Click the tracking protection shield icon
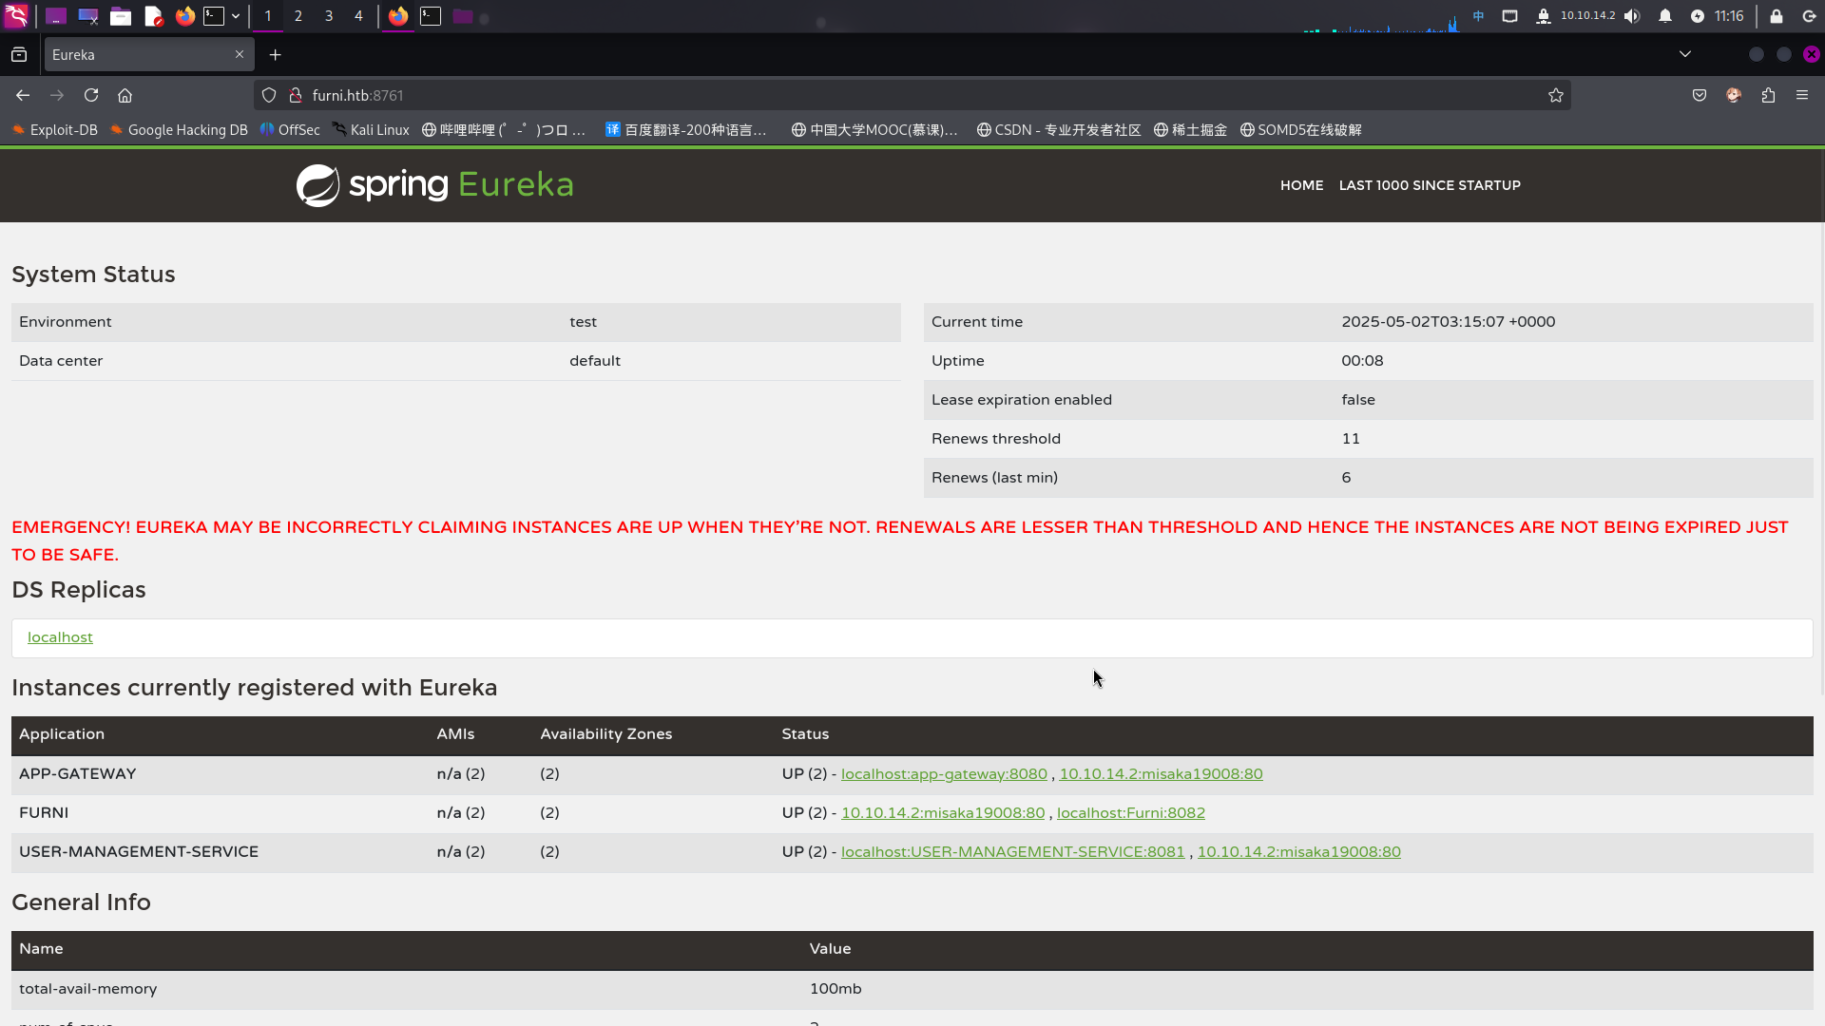This screenshot has height=1026, width=1825. tap(269, 95)
